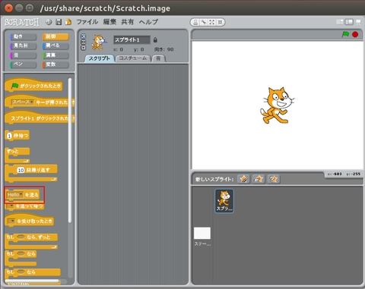This screenshot has height=289, width=365.
Task: Switch to the コスチューム tab
Action: tap(133, 58)
